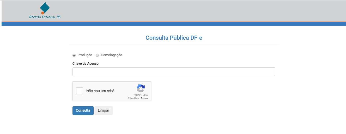Click the "Não sou um robô" label text
Image resolution: width=346 pixels, height=134 pixels.
tap(100, 91)
